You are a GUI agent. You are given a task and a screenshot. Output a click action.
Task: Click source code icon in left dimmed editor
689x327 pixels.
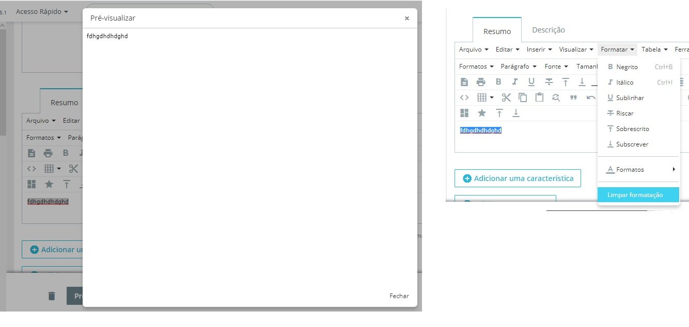(32, 168)
